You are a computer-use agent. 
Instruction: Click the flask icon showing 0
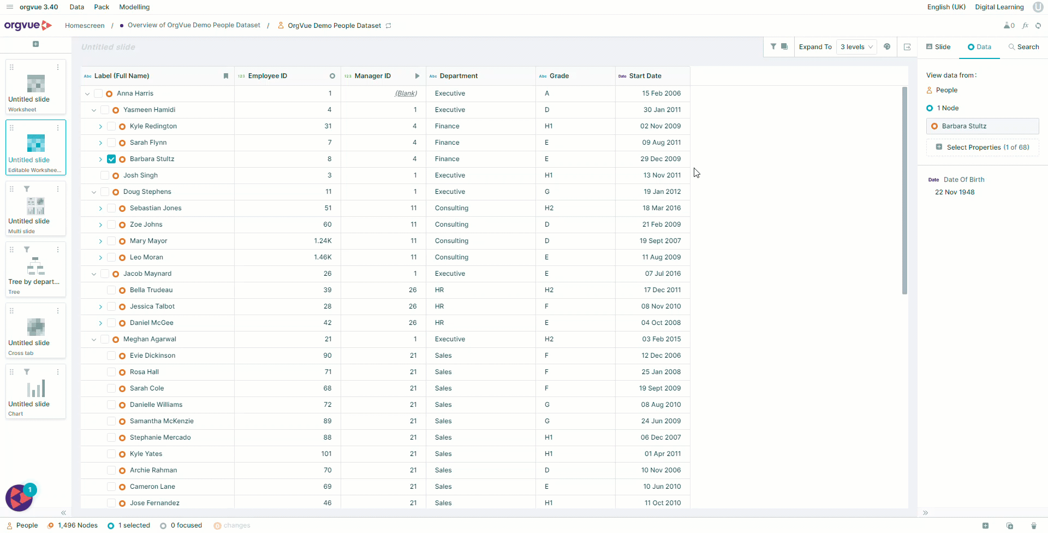(1009, 26)
